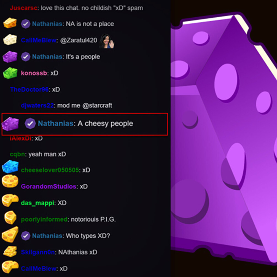Viewport: 277px width, 277px height.
Task: Click the purple cheese badge in highlighted message
Action: [10, 124]
